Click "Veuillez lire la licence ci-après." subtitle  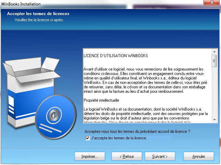pos(39,20)
